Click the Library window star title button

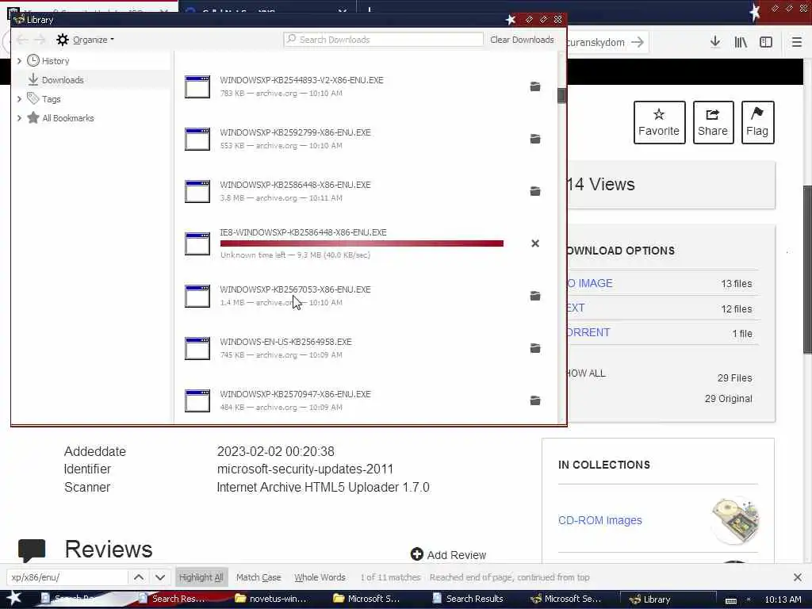(511, 20)
